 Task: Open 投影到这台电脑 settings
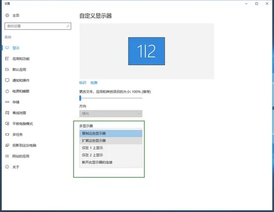tap(24, 145)
